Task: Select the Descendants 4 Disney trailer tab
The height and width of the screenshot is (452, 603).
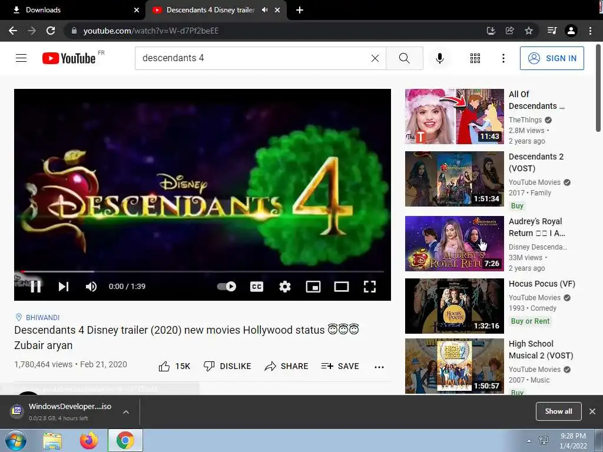Action: [x=210, y=10]
